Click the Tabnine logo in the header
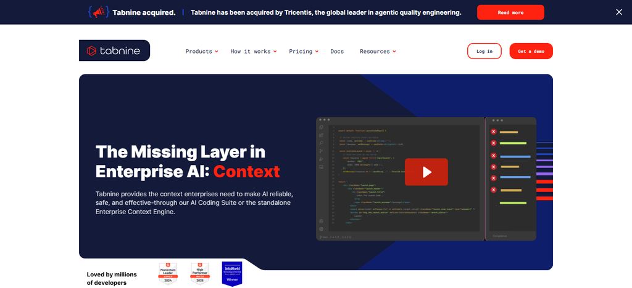 coord(114,50)
